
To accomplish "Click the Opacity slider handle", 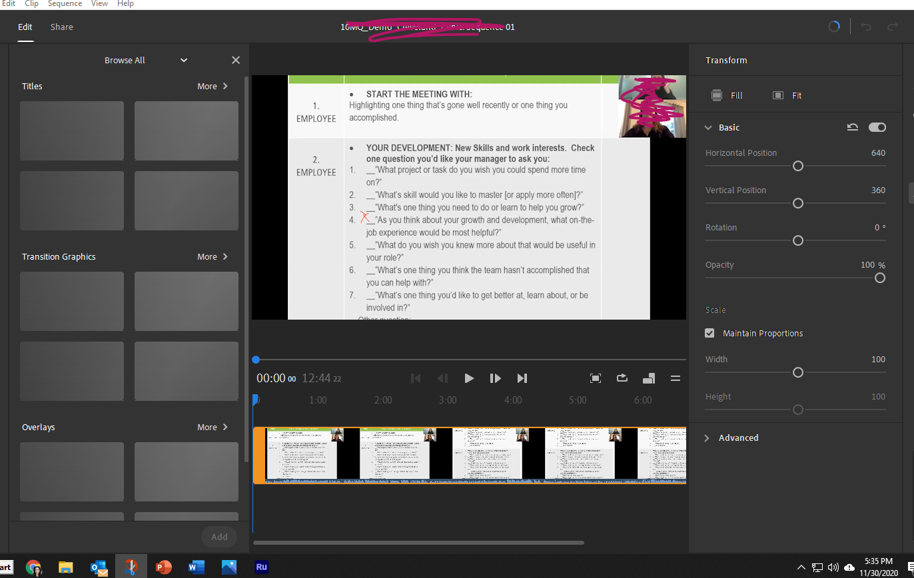I will pos(879,278).
